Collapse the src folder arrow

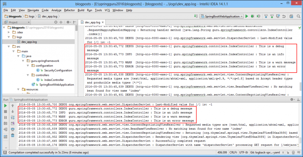click(9, 46)
